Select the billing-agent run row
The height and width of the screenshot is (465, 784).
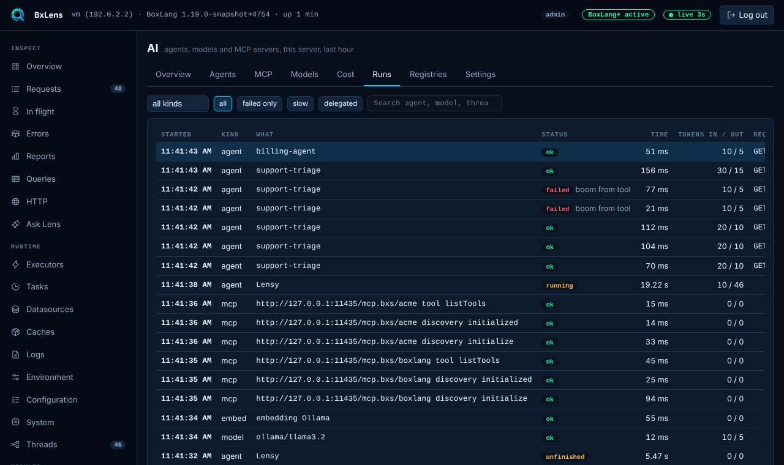(460, 152)
